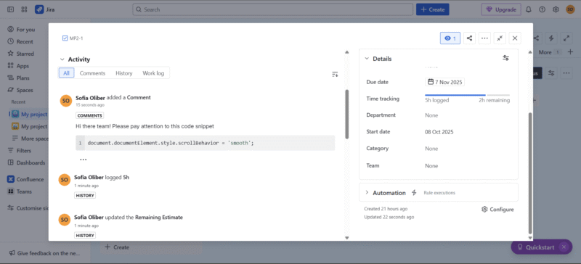Open the notifications bell icon

(529, 9)
